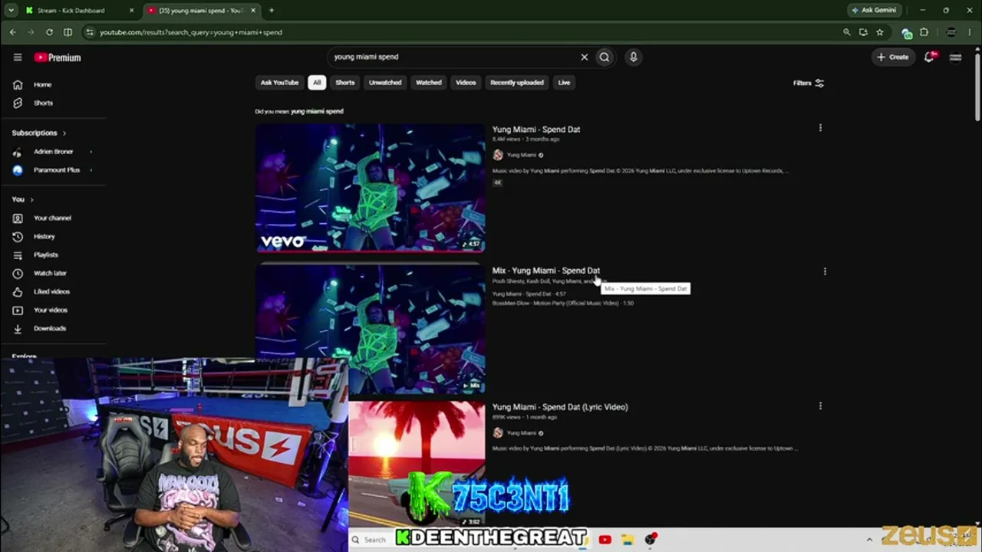Viewport: 982px width, 552px height.
Task: Open more options for Spend Dat (Lyric Video)
Action: click(x=820, y=406)
